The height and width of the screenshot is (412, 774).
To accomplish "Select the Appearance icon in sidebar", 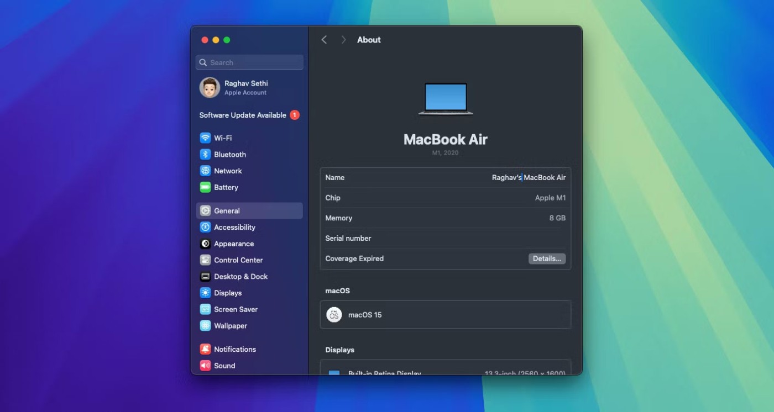I will [205, 244].
